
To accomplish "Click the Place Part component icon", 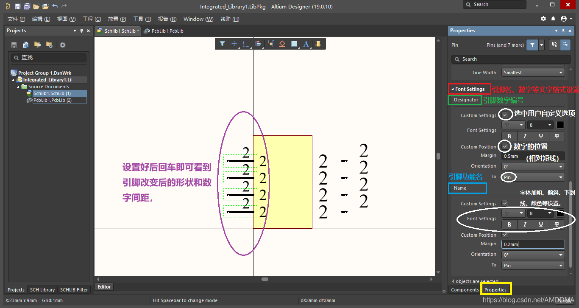I will coord(318,44).
